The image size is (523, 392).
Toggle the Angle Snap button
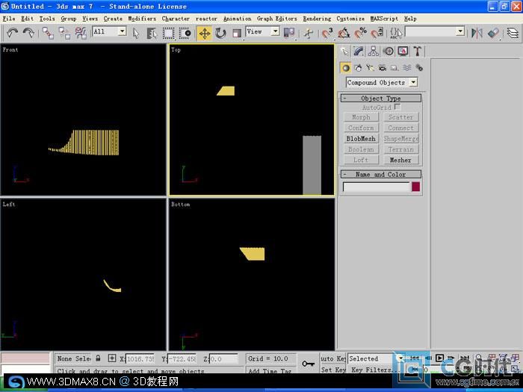tap(344, 33)
